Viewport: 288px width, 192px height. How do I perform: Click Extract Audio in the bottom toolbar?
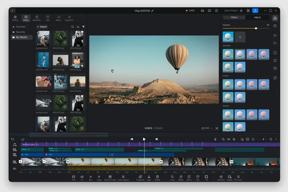tap(110, 178)
